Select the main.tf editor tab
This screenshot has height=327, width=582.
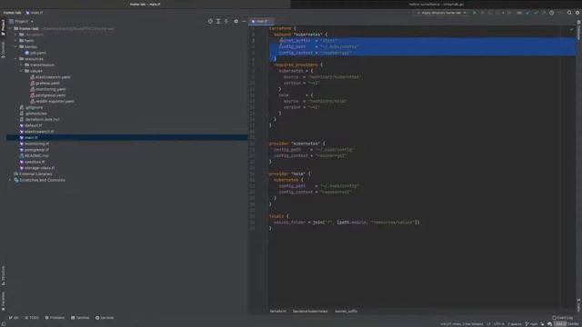coord(261,21)
